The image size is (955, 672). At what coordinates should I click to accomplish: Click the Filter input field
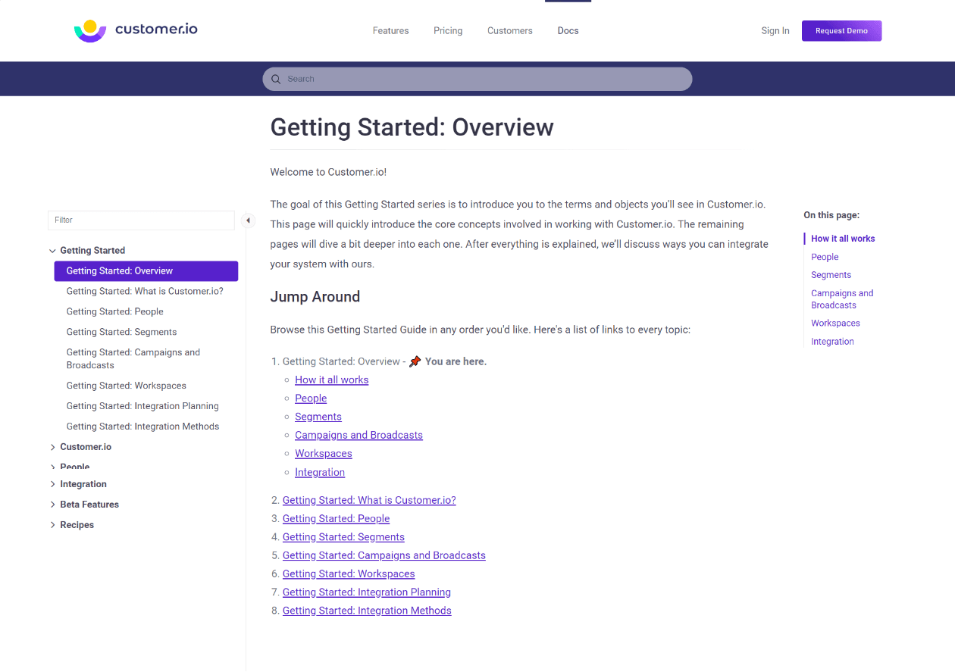141,220
